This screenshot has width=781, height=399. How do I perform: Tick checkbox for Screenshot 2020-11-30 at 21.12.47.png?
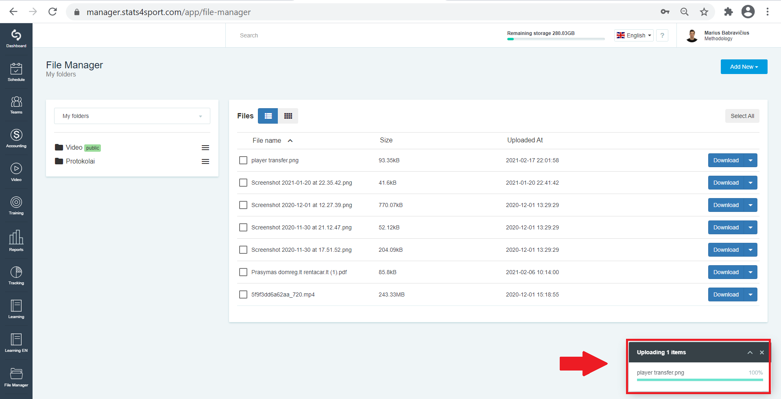pos(243,227)
